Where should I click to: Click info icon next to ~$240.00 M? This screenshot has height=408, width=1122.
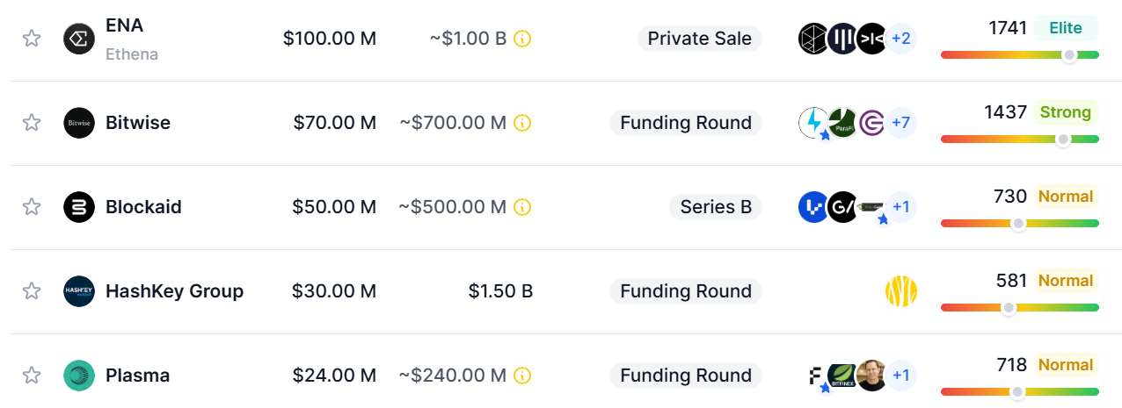[522, 376]
